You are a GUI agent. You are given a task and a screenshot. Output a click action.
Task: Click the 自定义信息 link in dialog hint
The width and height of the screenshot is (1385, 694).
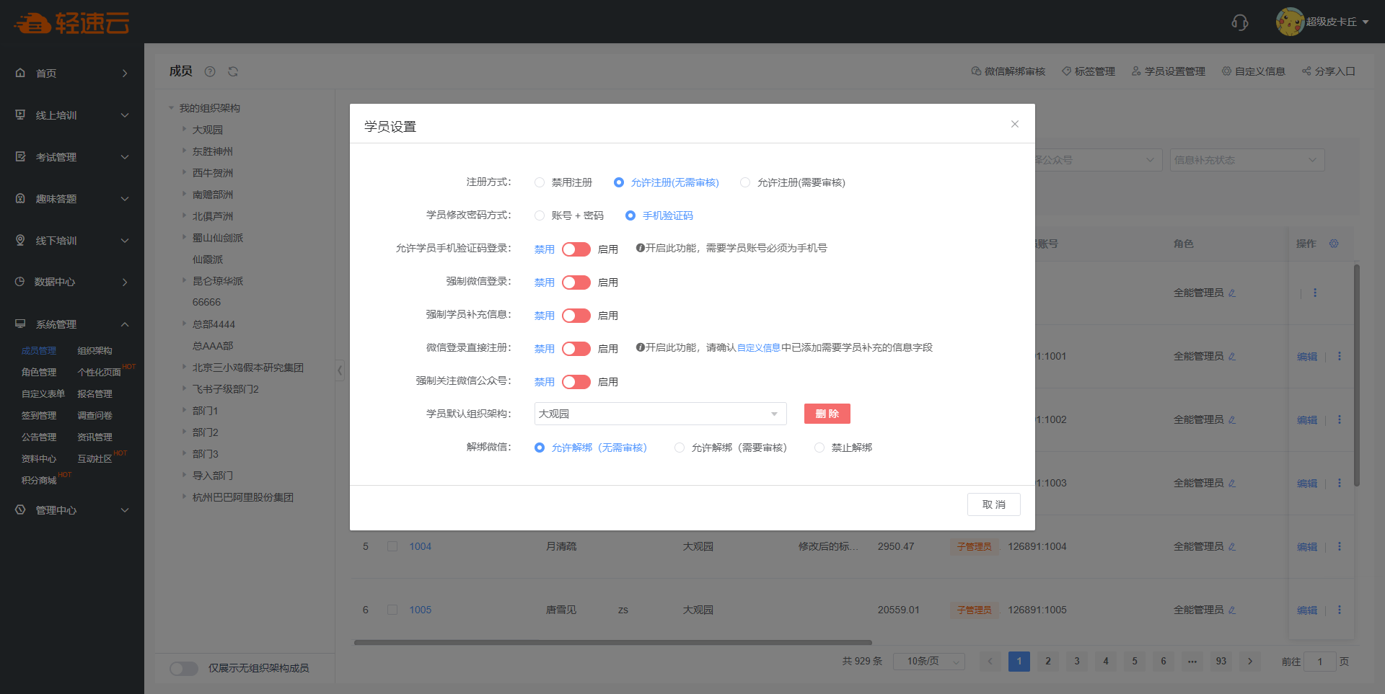tap(758, 348)
